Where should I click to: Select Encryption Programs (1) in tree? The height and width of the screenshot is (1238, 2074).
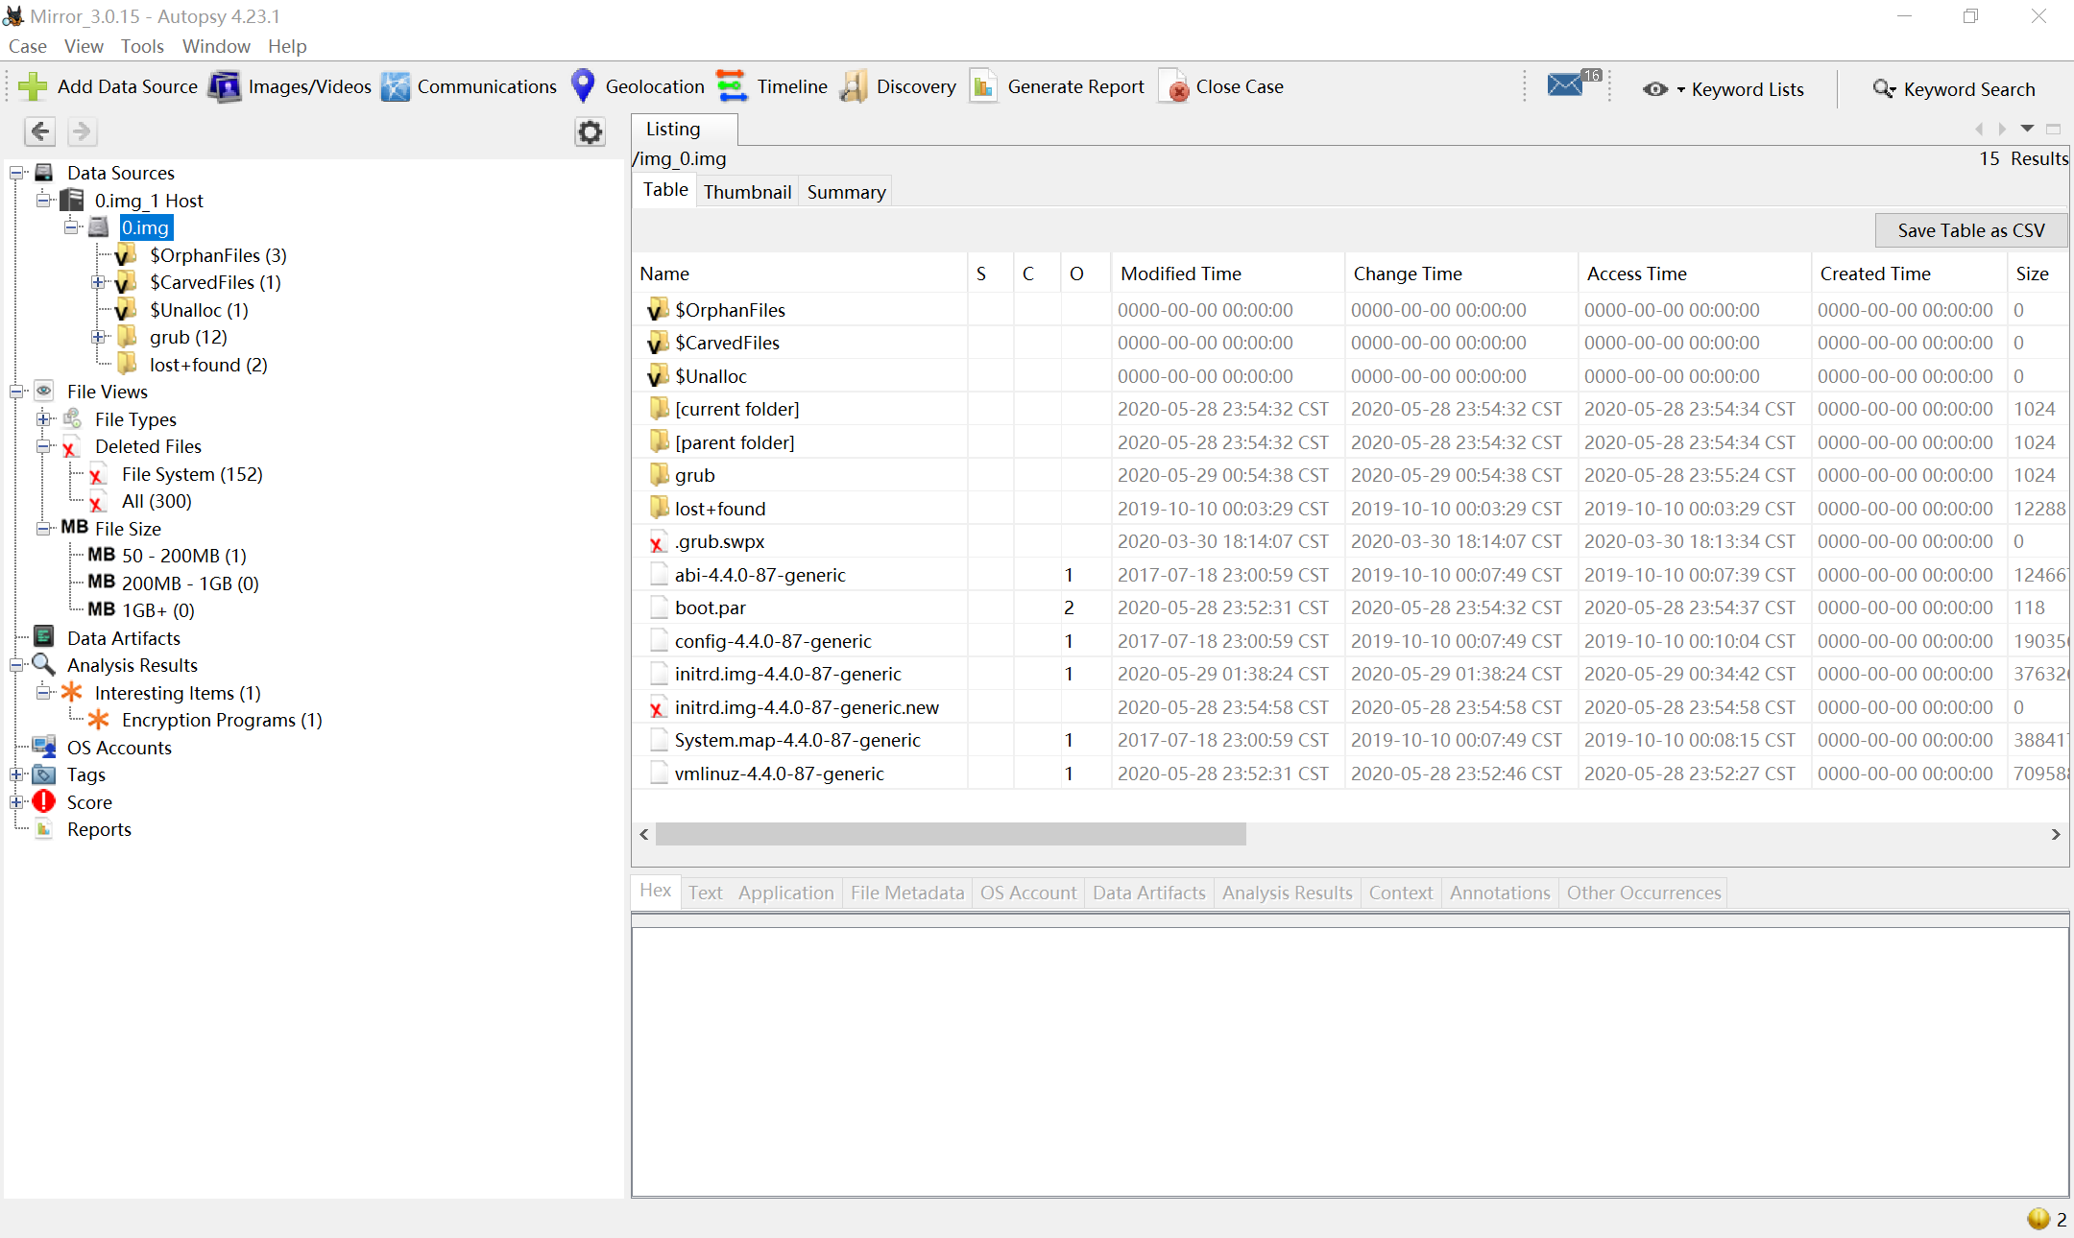pyautogui.click(x=222, y=720)
